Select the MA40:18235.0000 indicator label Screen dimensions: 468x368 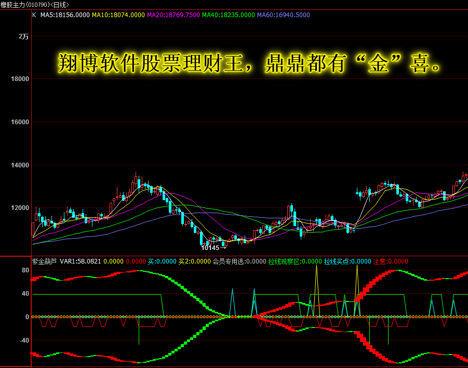coord(229,15)
